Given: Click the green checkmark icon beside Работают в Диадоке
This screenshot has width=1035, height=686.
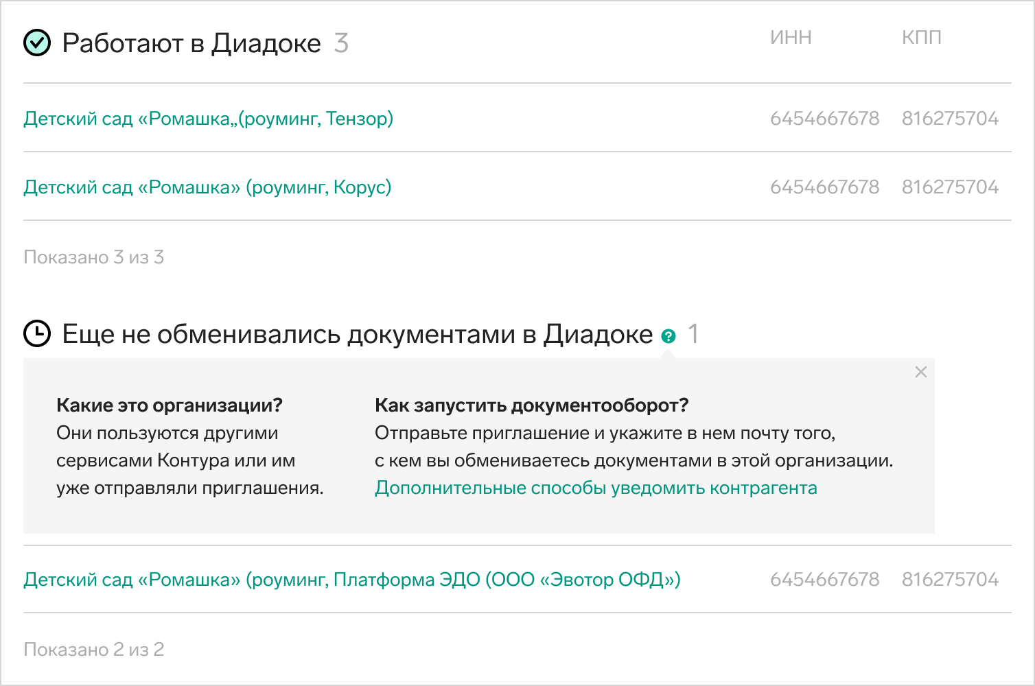Looking at the screenshot, I should tap(37, 43).
